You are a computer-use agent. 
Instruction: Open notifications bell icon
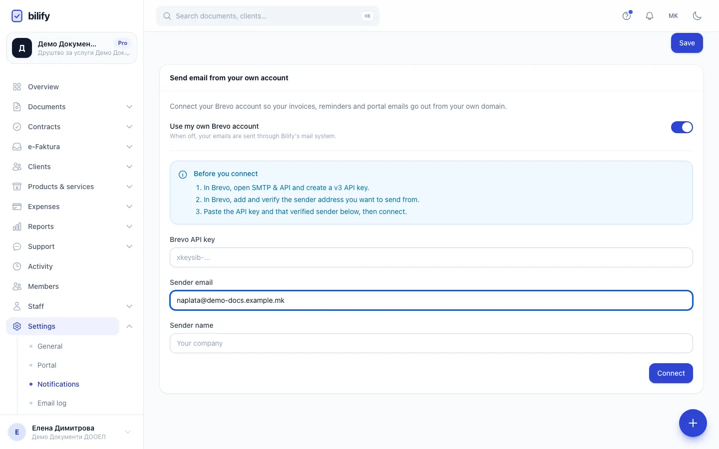[650, 16]
